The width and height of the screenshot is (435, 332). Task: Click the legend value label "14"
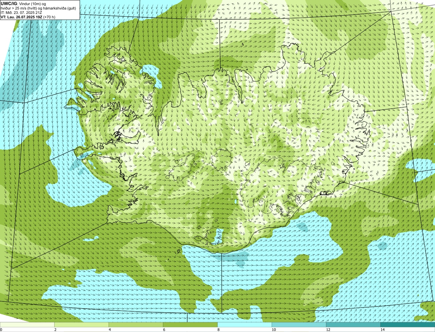point(382,330)
